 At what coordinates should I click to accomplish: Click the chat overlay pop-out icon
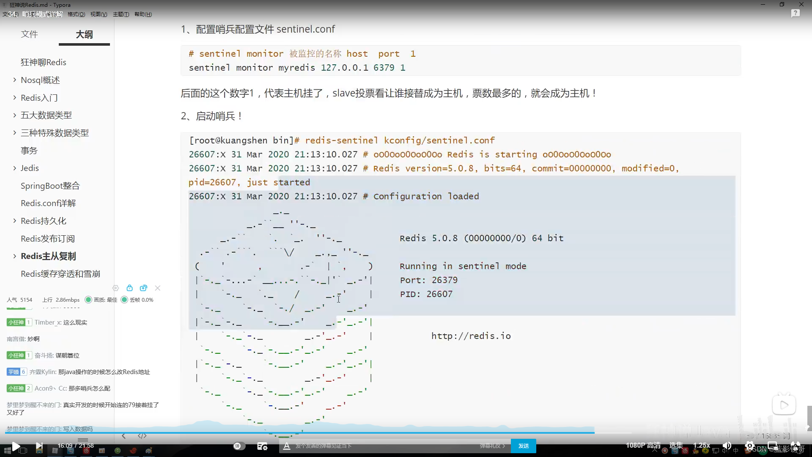click(x=143, y=288)
